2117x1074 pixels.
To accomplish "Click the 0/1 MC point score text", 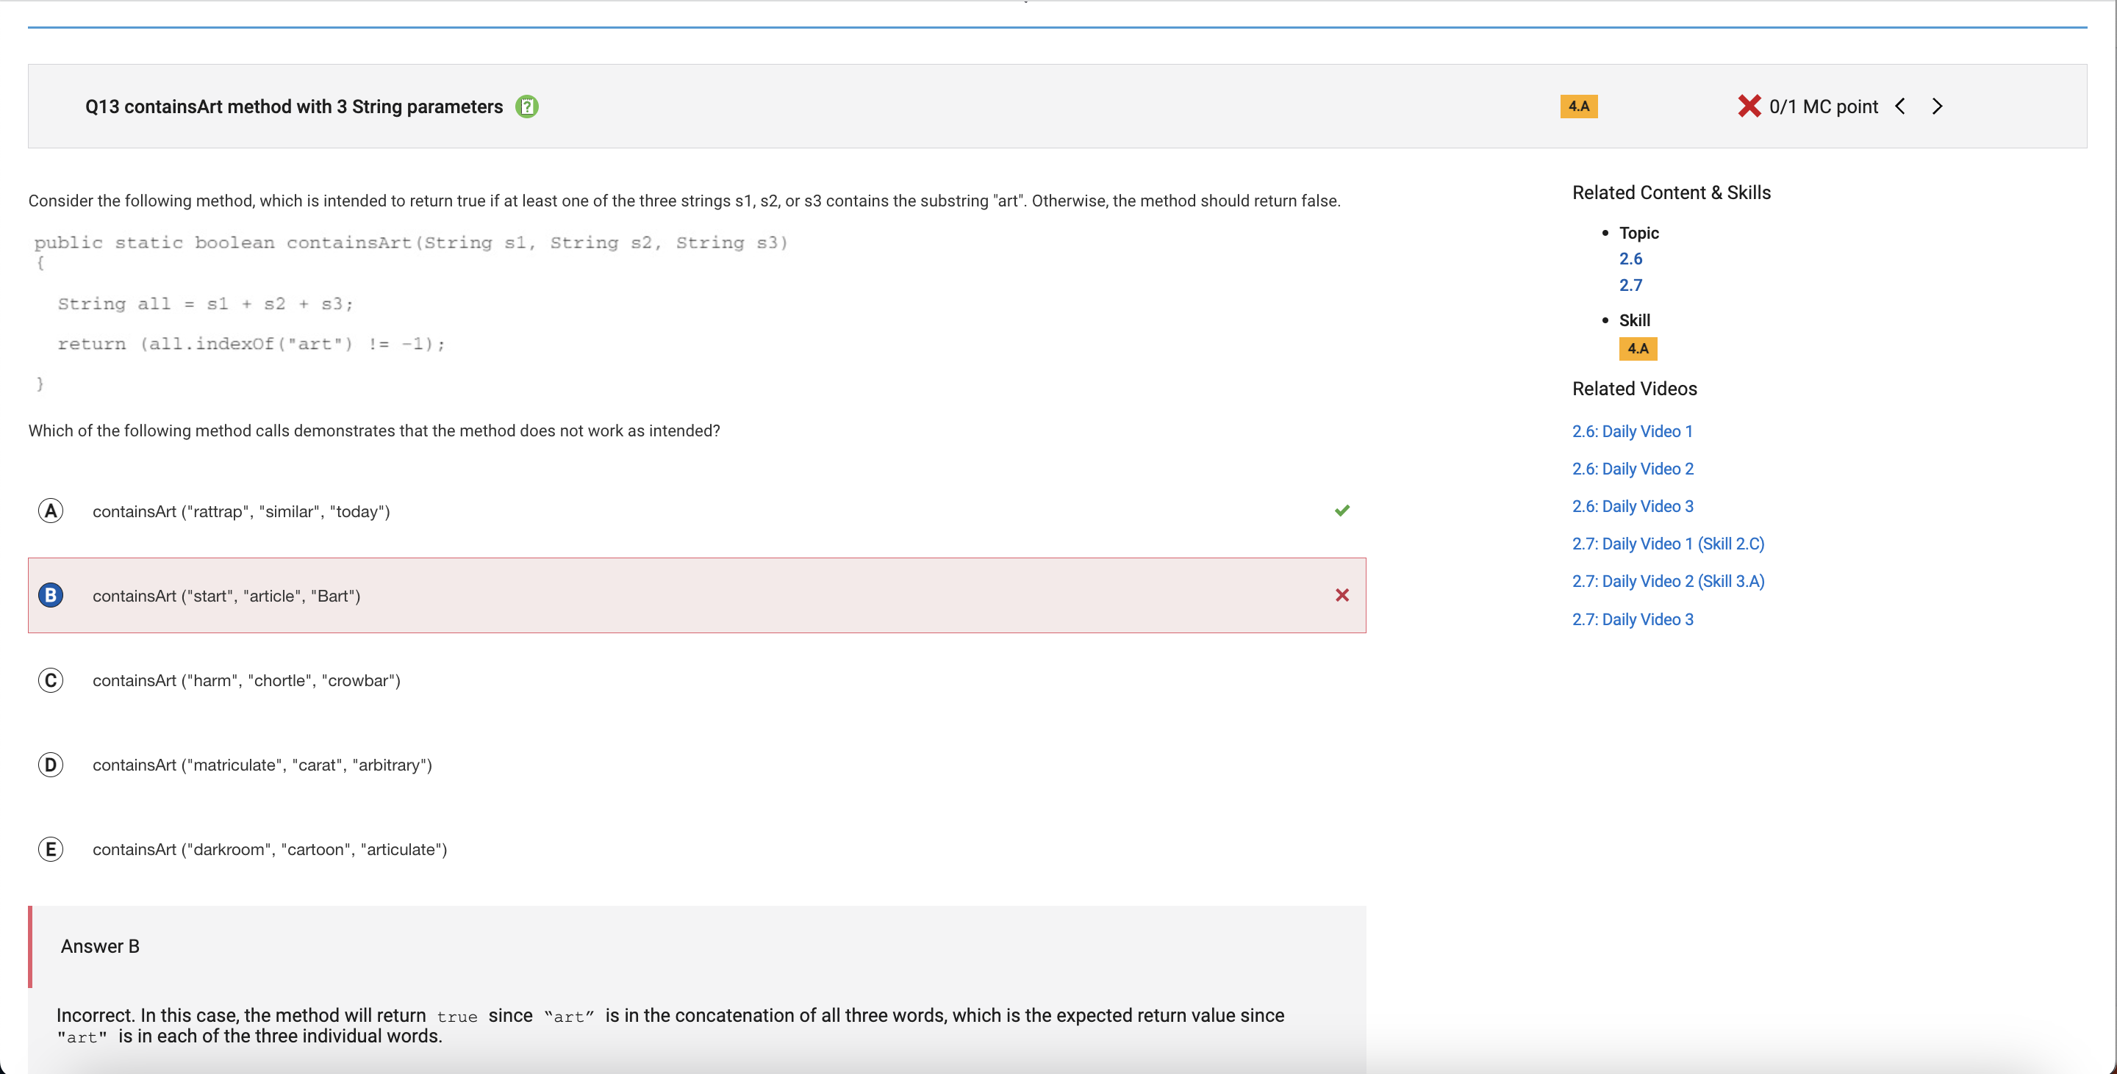I will coord(1823,107).
